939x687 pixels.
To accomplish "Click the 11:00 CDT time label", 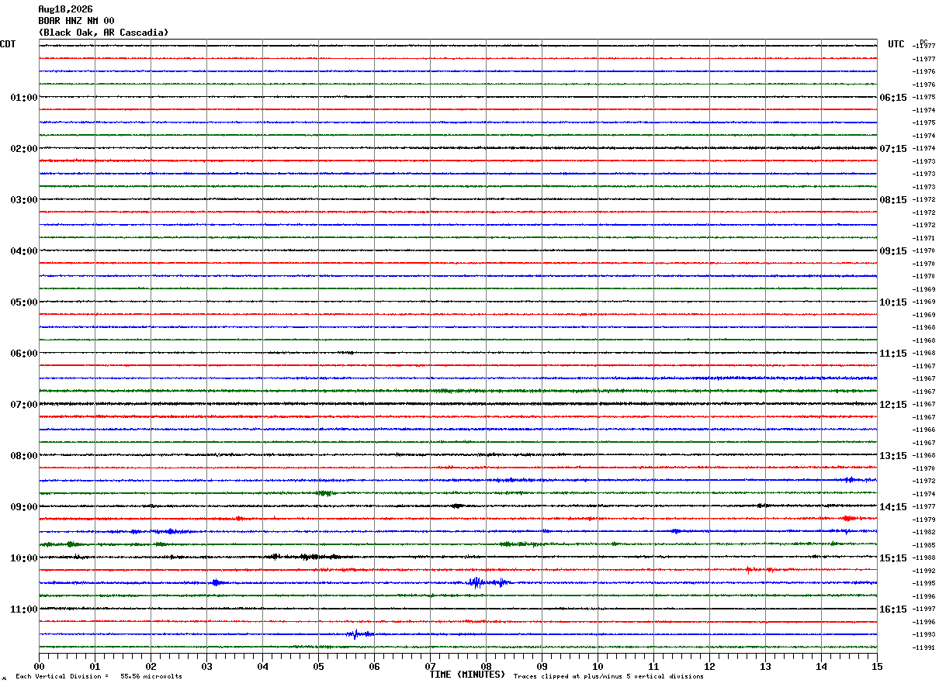I will click(24, 609).
